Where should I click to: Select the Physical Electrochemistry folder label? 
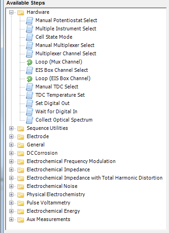coord(56,194)
